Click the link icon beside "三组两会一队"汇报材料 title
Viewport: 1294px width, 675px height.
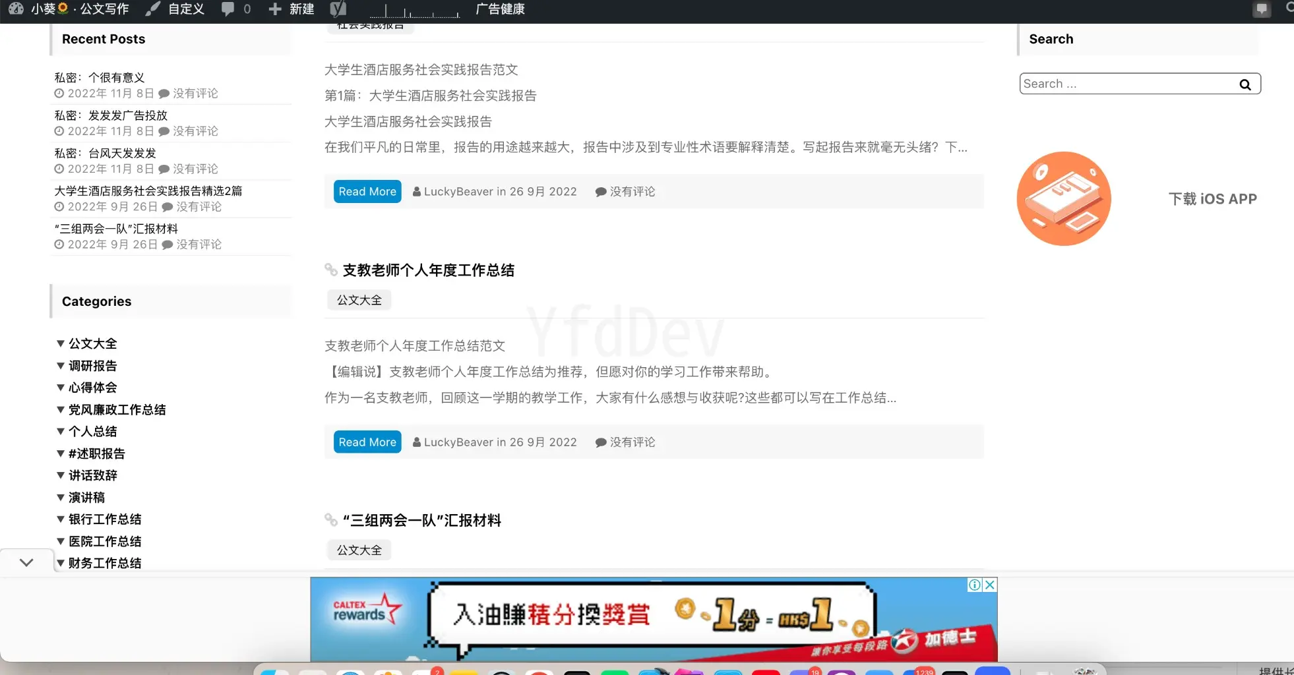click(x=331, y=520)
